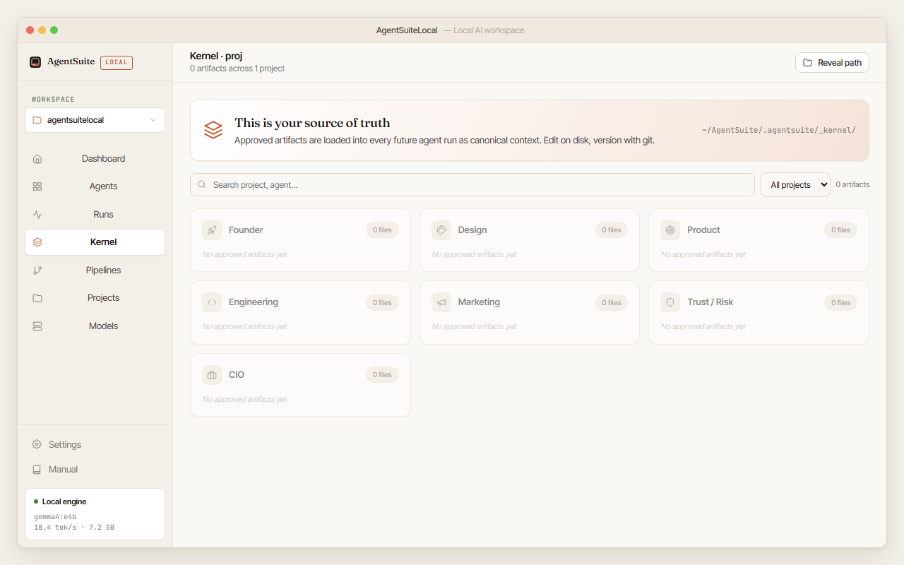Click the AgentSuite logo icon
Viewport: 904px width, 565px height.
[35, 62]
